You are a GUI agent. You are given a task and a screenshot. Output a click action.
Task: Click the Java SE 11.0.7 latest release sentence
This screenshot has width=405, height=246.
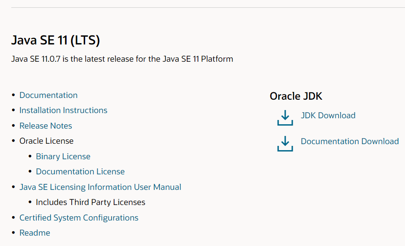[x=122, y=59]
